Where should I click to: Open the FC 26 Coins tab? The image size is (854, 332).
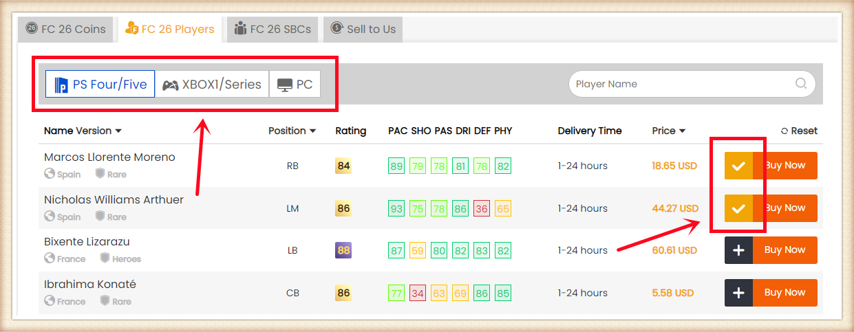point(66,29)
